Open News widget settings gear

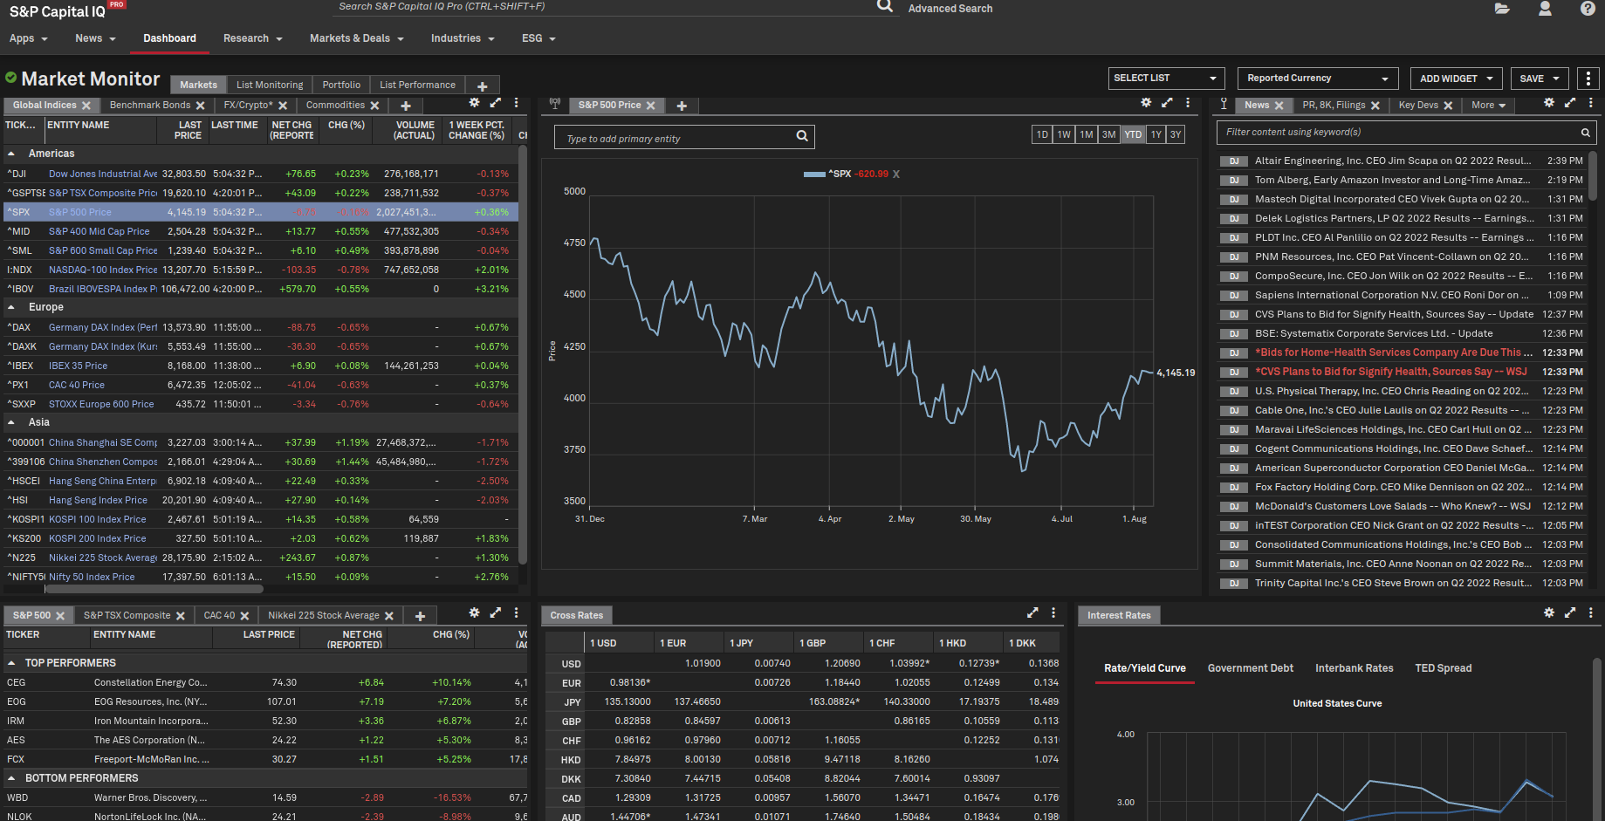[1549, 102]
